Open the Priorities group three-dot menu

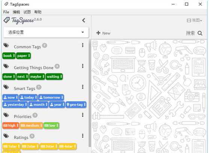83,115
